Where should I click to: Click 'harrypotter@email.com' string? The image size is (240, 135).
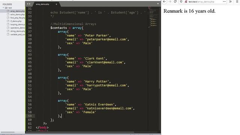(x=106, y=85)
